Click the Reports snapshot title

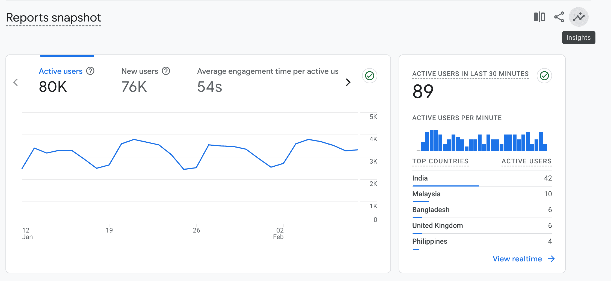54,18
